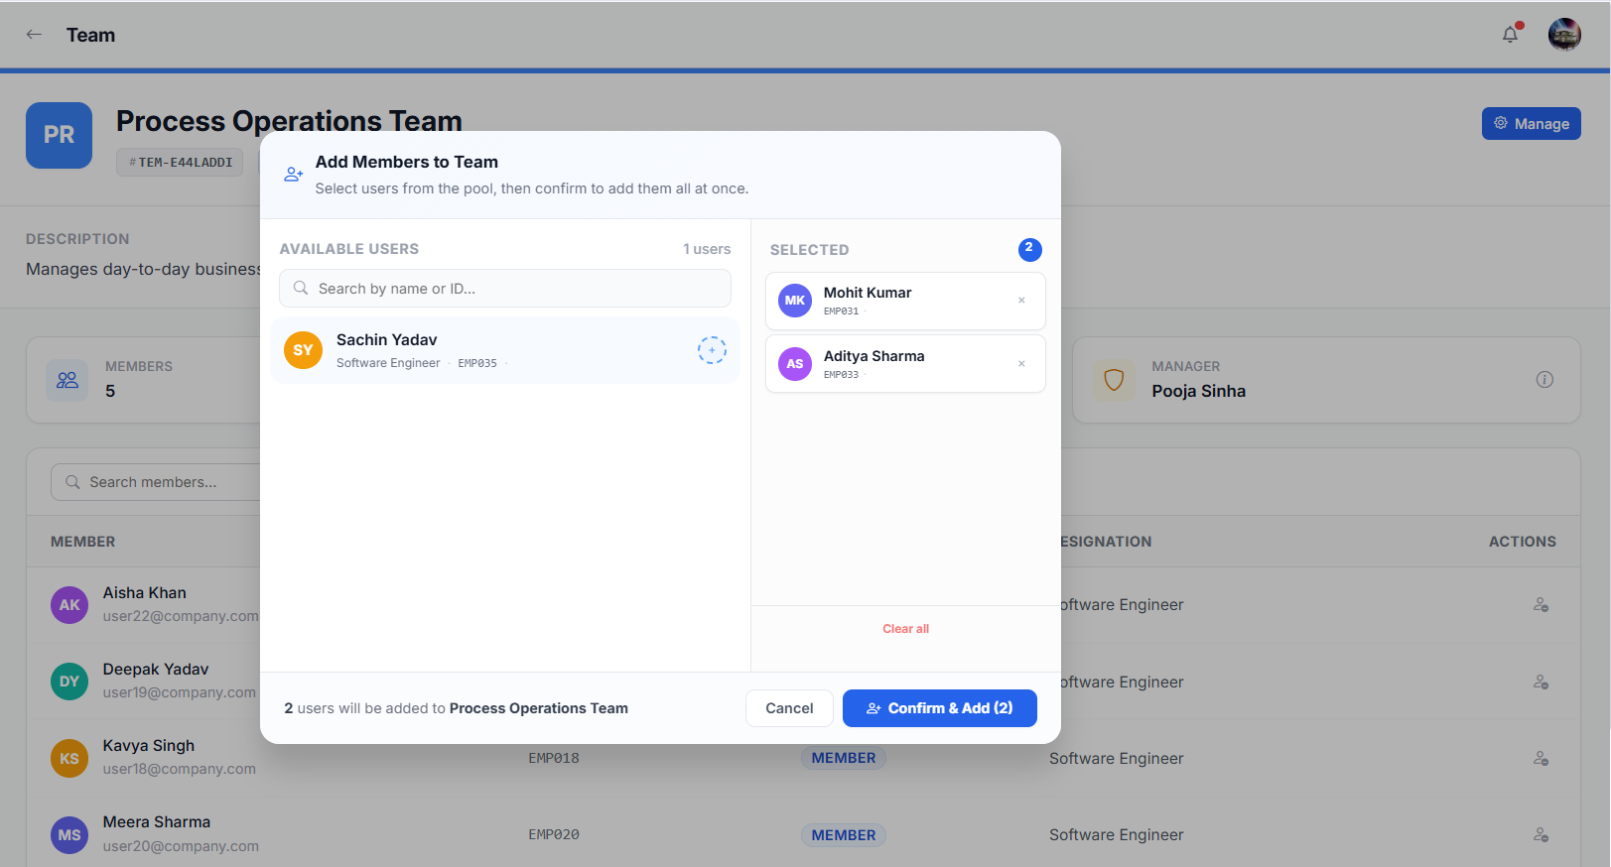Click the PR team logo badge
This screenshot has height=867, width=1611.
point(59,135)
